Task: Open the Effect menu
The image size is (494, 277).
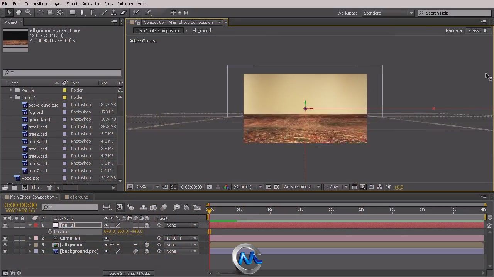Action: (72, 4)
